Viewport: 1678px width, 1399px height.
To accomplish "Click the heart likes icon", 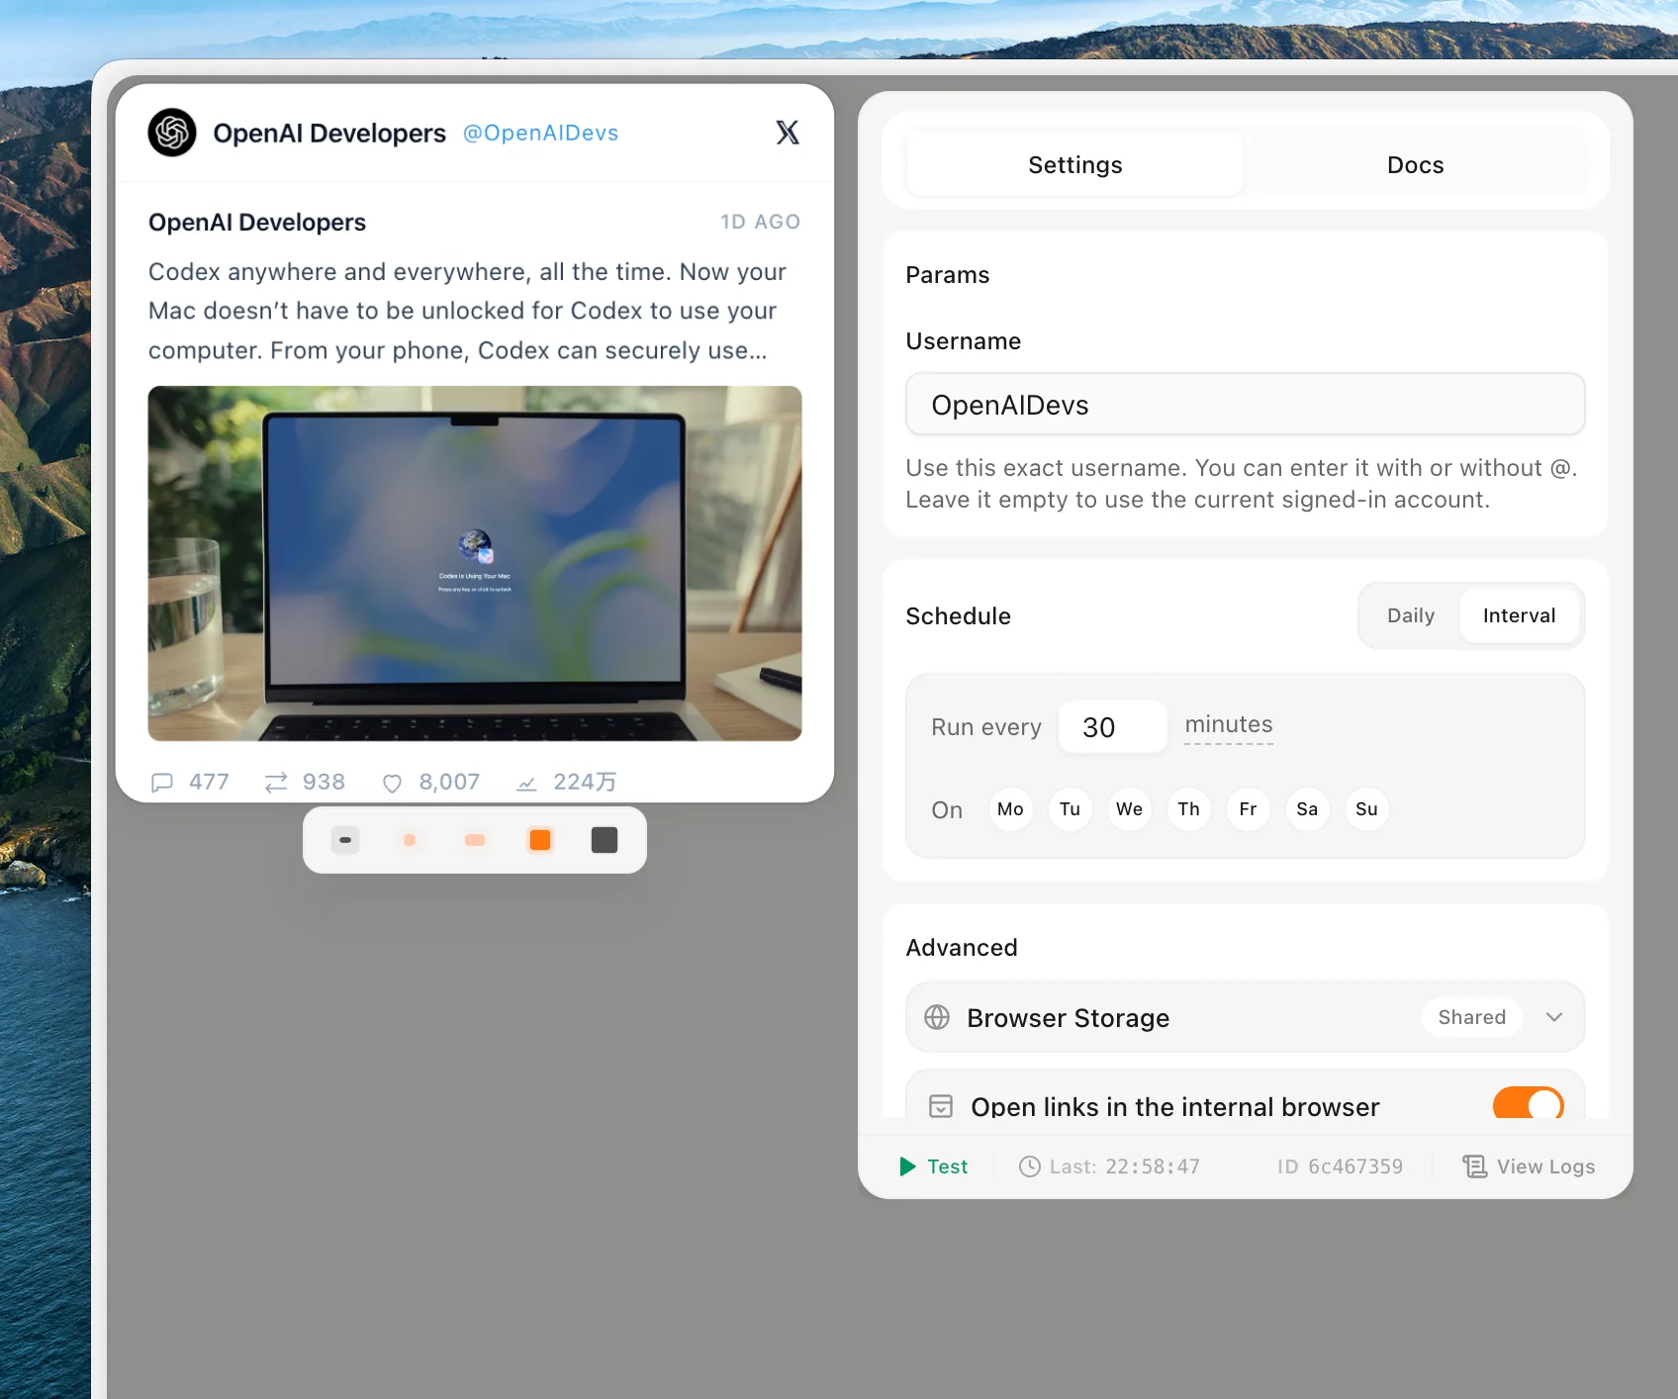I will pyautogui.click(x=393, y=783).
